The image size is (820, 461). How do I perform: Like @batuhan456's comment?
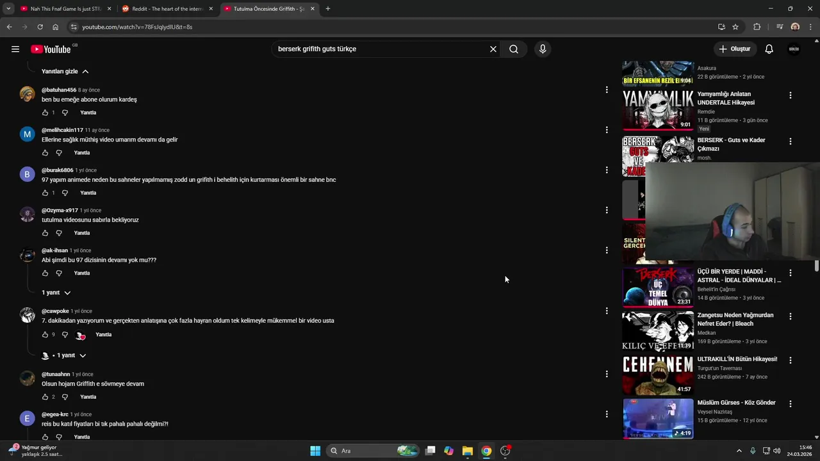pos(45,113)
